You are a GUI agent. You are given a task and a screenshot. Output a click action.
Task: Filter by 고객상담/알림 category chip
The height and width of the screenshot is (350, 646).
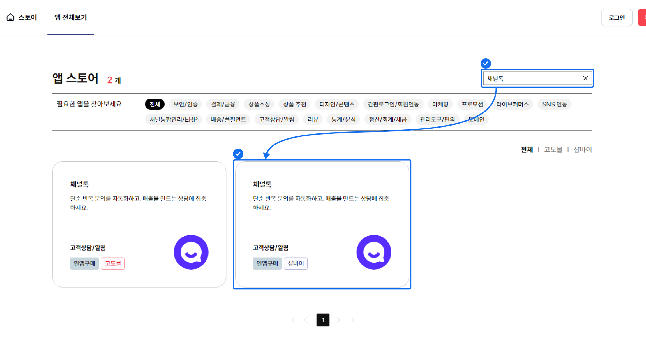pyautogui.click(x=276, y=119)
